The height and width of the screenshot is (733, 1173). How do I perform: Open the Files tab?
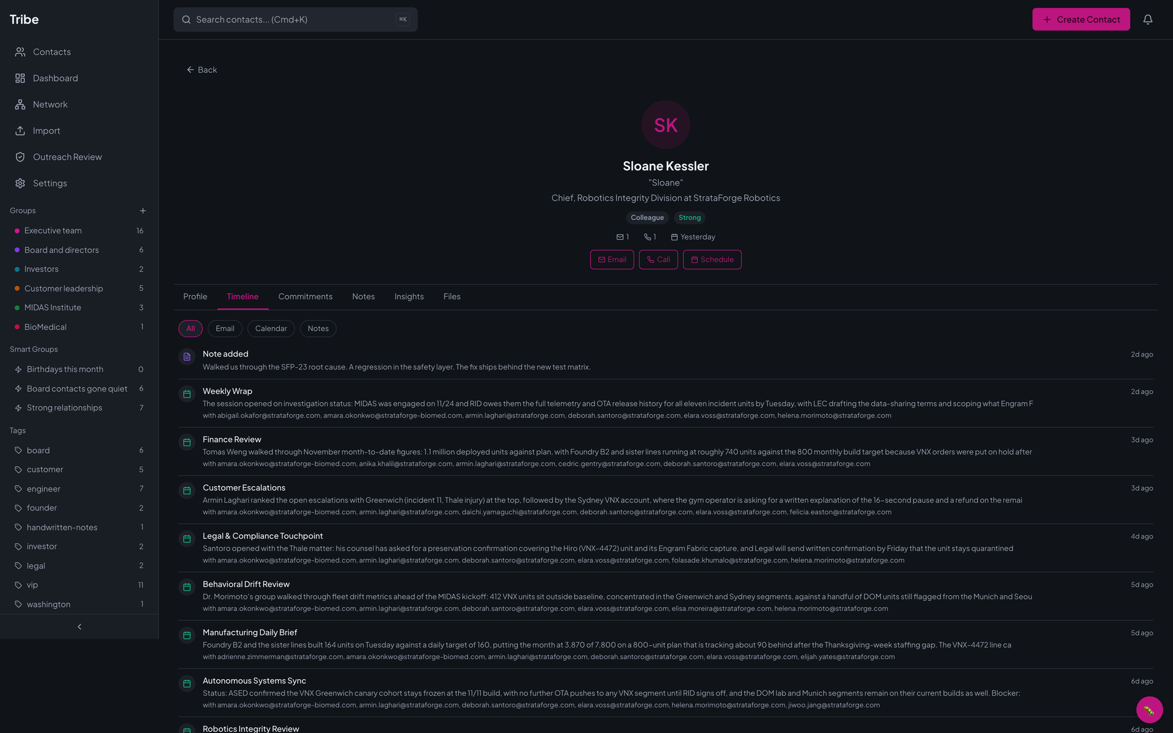coord(452,297)
